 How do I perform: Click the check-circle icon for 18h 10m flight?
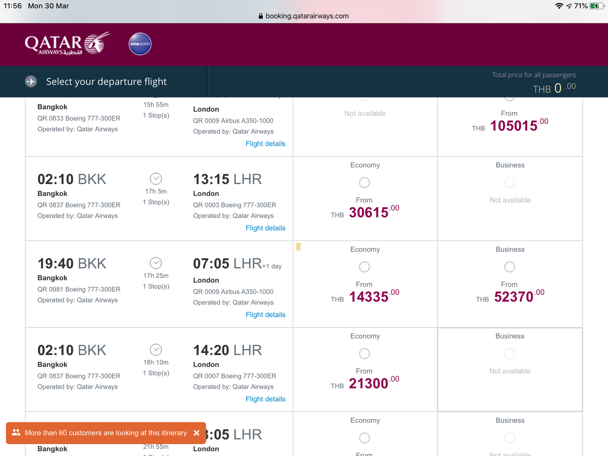[156, 350]
